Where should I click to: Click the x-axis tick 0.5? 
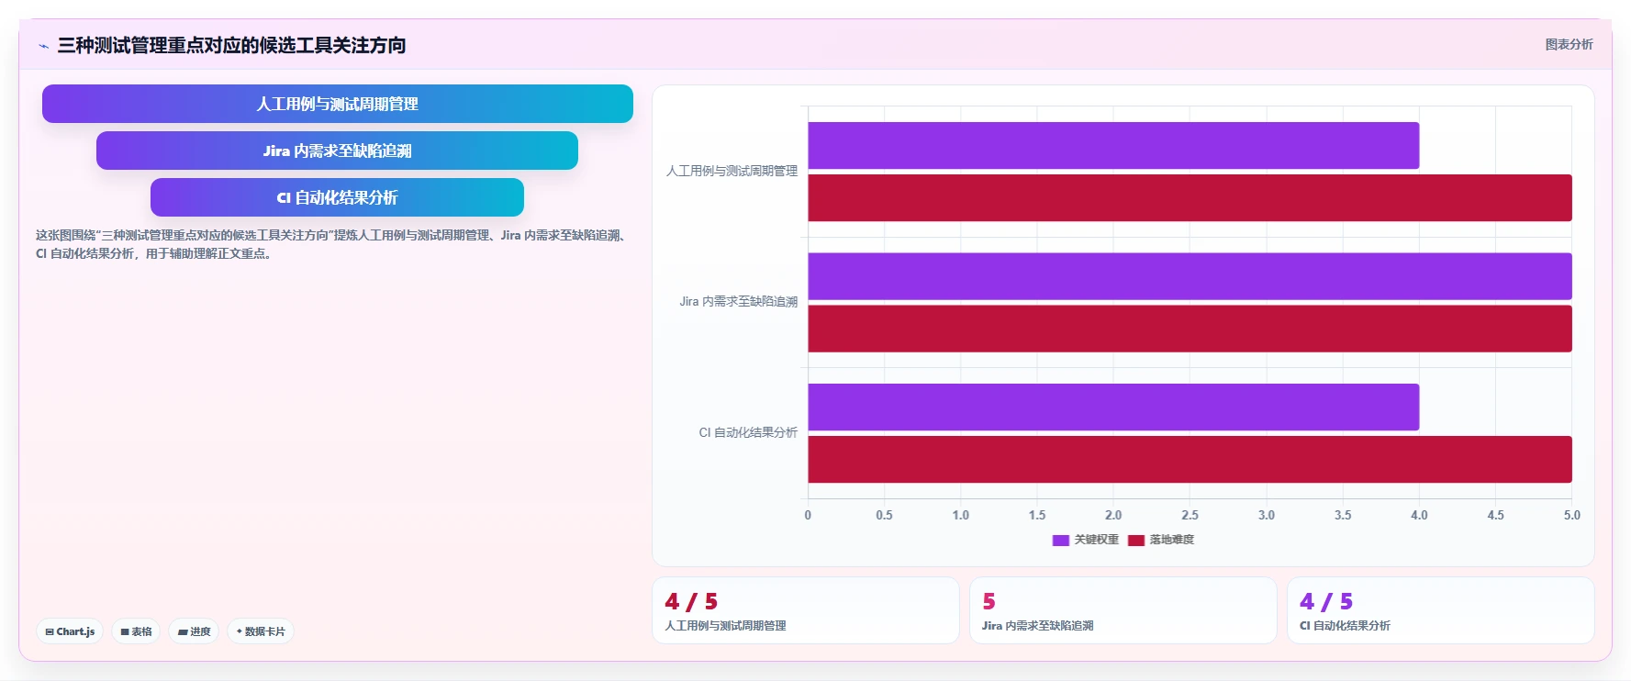pos(884,515)
